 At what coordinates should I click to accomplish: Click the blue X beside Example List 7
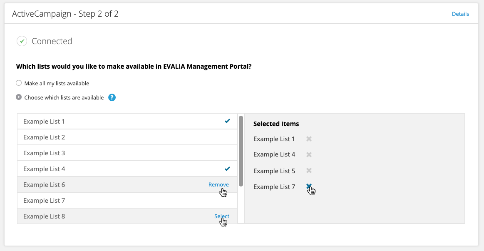309,186
